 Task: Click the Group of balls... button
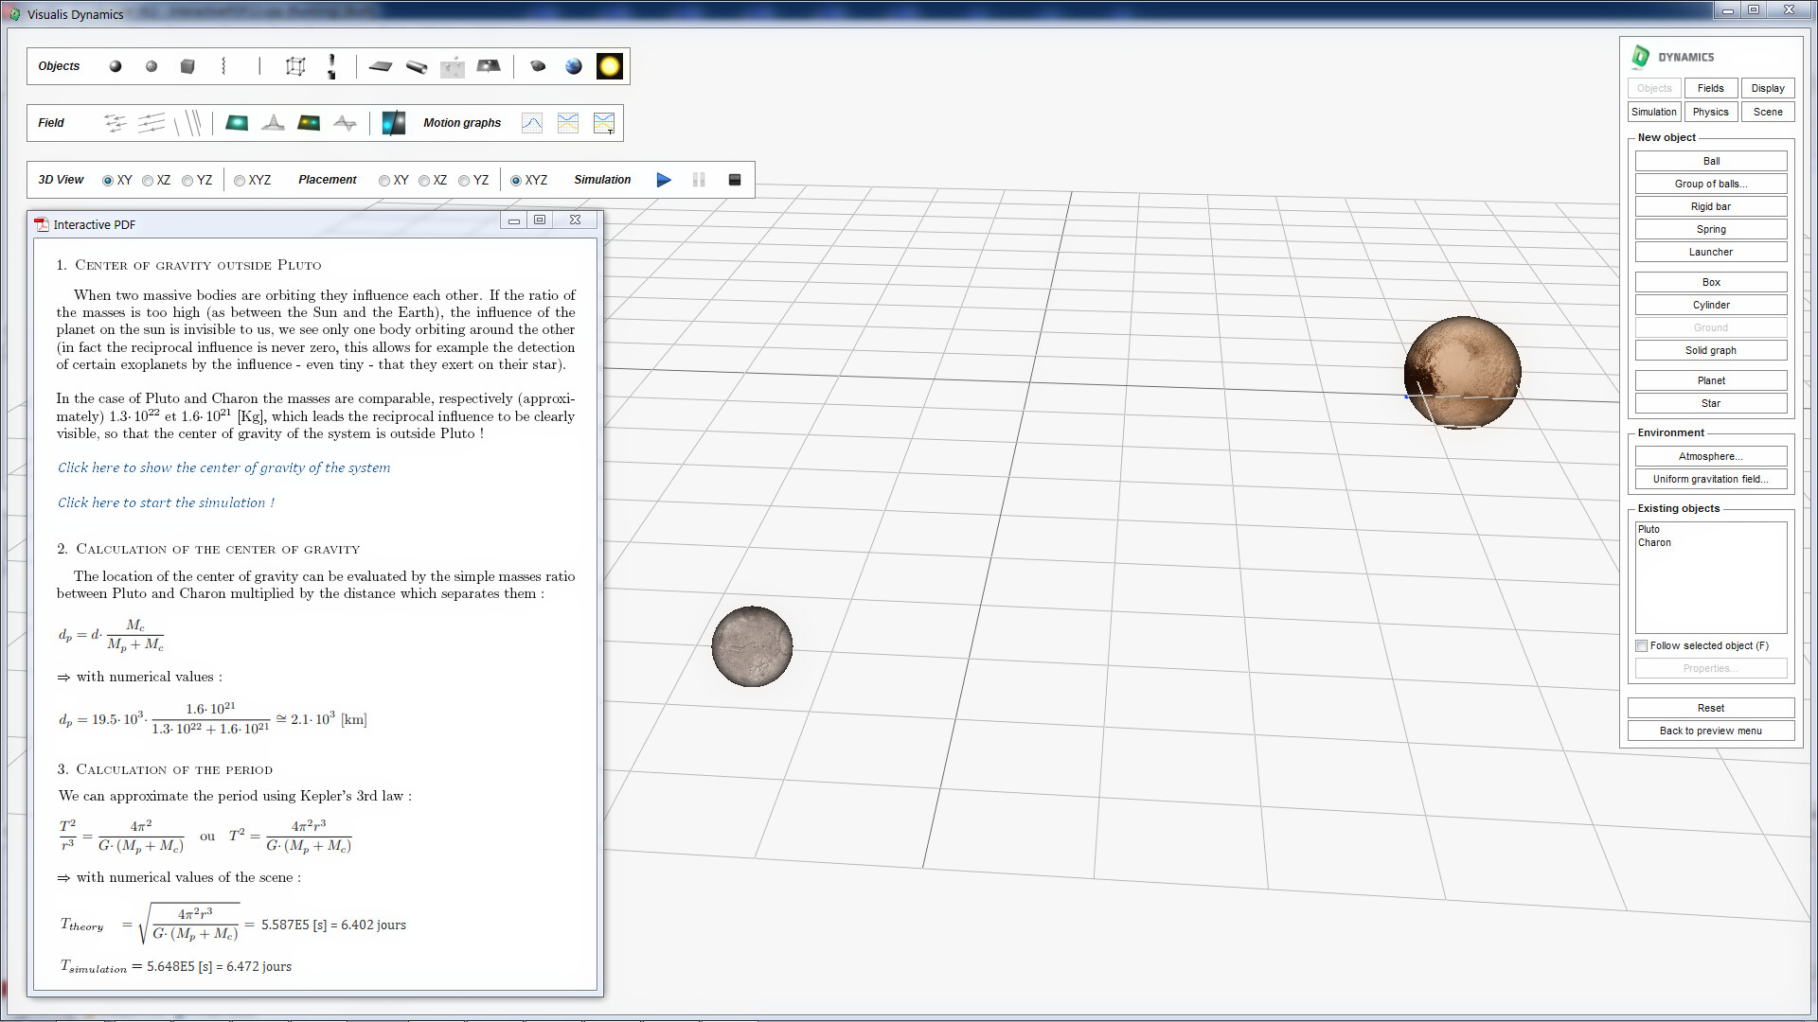(x=1710, y=184)
